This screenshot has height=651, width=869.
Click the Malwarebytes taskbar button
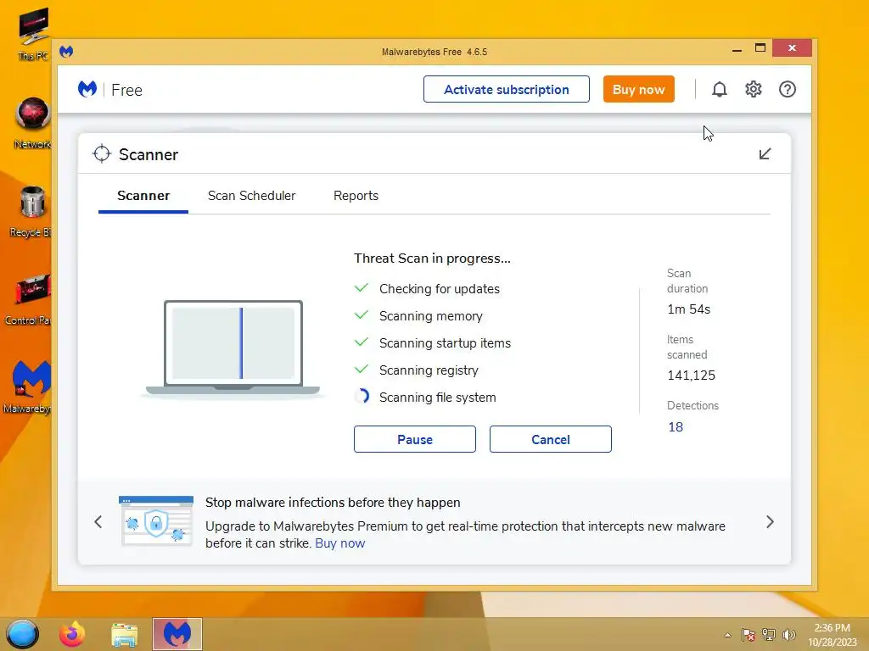click(177, 634)
